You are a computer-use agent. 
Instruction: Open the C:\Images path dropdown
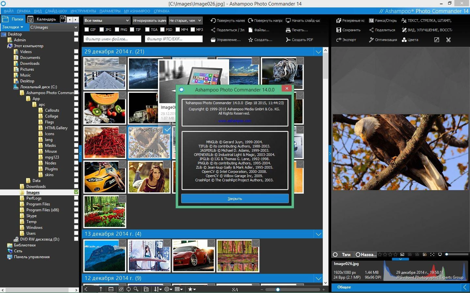pyautogui.click(x=54, y=27)
